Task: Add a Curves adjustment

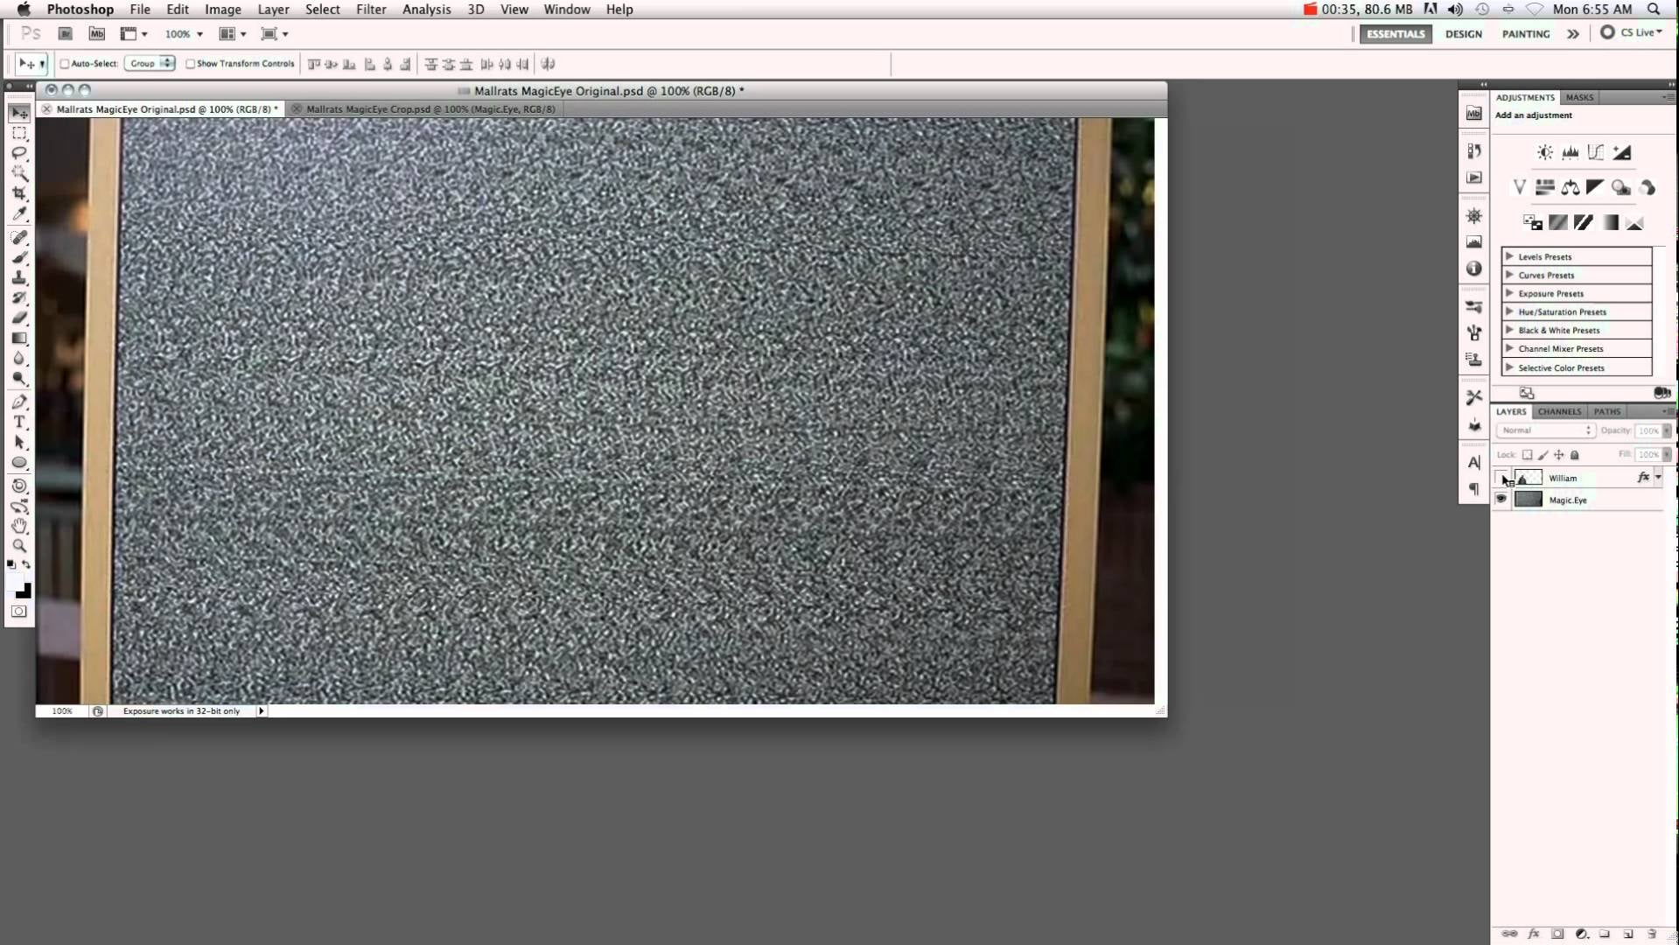Action: point(1596,152)
